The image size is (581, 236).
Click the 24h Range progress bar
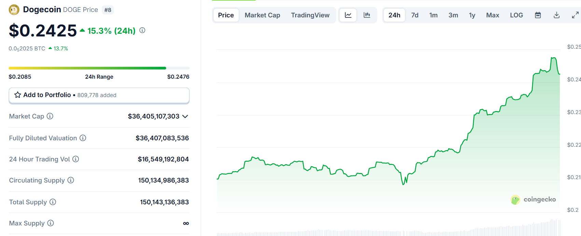coord(99,68)
